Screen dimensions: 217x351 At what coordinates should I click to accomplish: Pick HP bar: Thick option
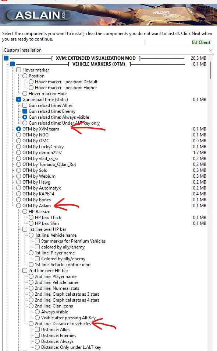coord(31,218)
